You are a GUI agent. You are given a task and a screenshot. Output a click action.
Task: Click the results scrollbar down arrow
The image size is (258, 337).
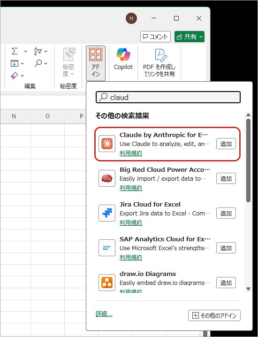(x=248, y=289)
